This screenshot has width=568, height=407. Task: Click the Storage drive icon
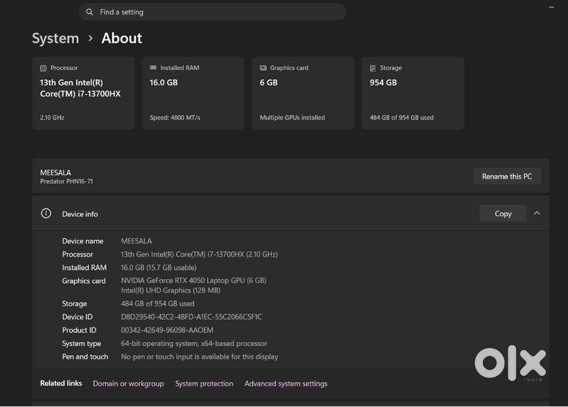[373, 68]
